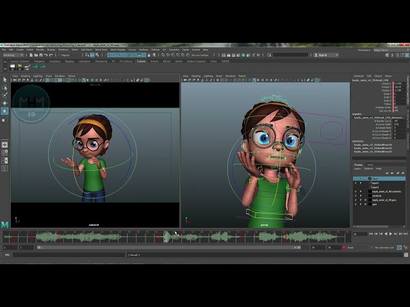
Task: Open the Modeling Toolkit vertical side tab
Action: click(408, 119)
